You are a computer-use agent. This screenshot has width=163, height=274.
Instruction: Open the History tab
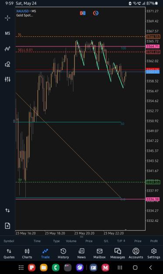(x=63, y=254)
